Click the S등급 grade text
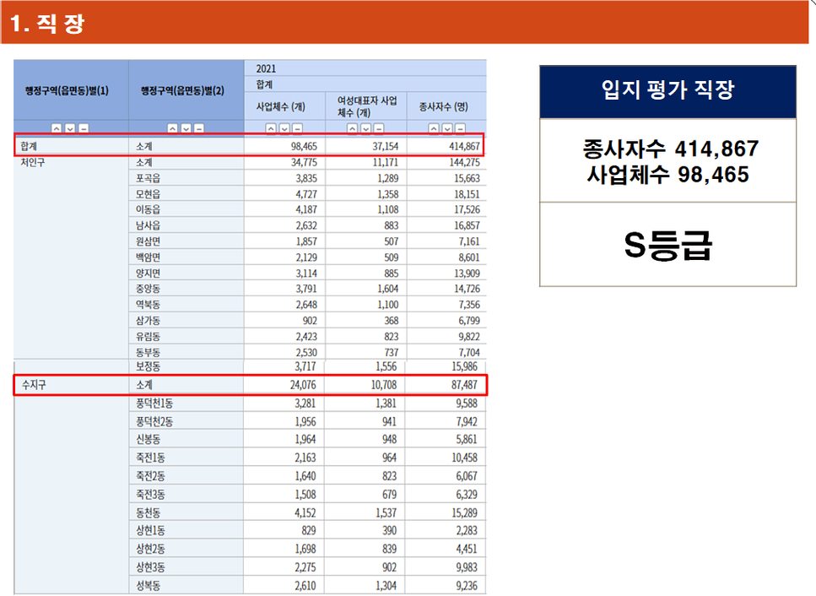This screenshot has width=816, height=596. point(668,245)
